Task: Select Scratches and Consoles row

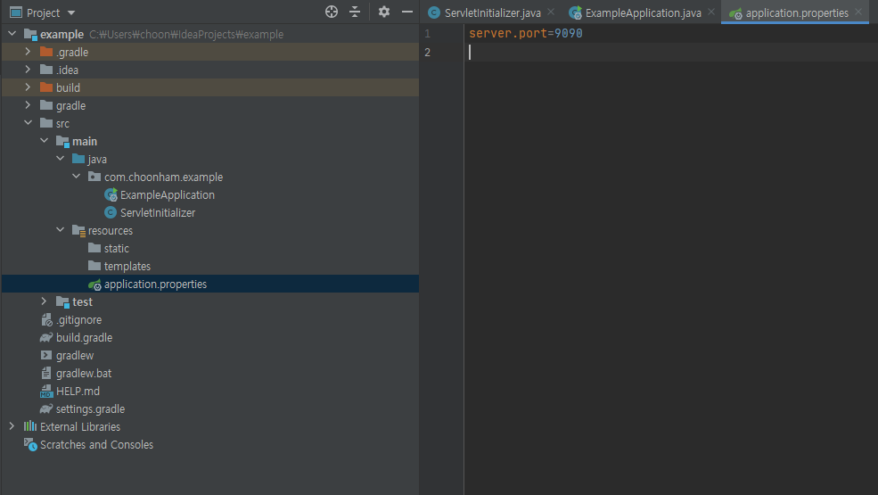Action: pos(210,444)
